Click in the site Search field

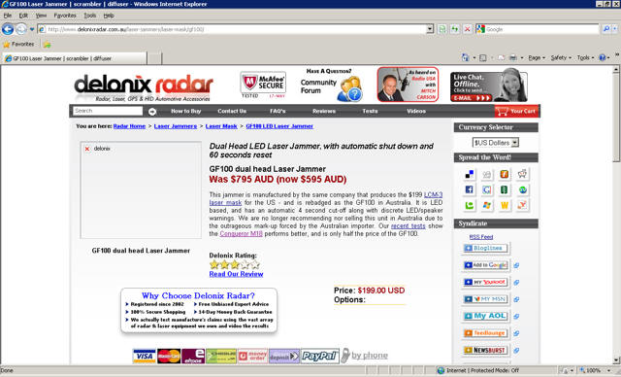[x=108, y=111]
